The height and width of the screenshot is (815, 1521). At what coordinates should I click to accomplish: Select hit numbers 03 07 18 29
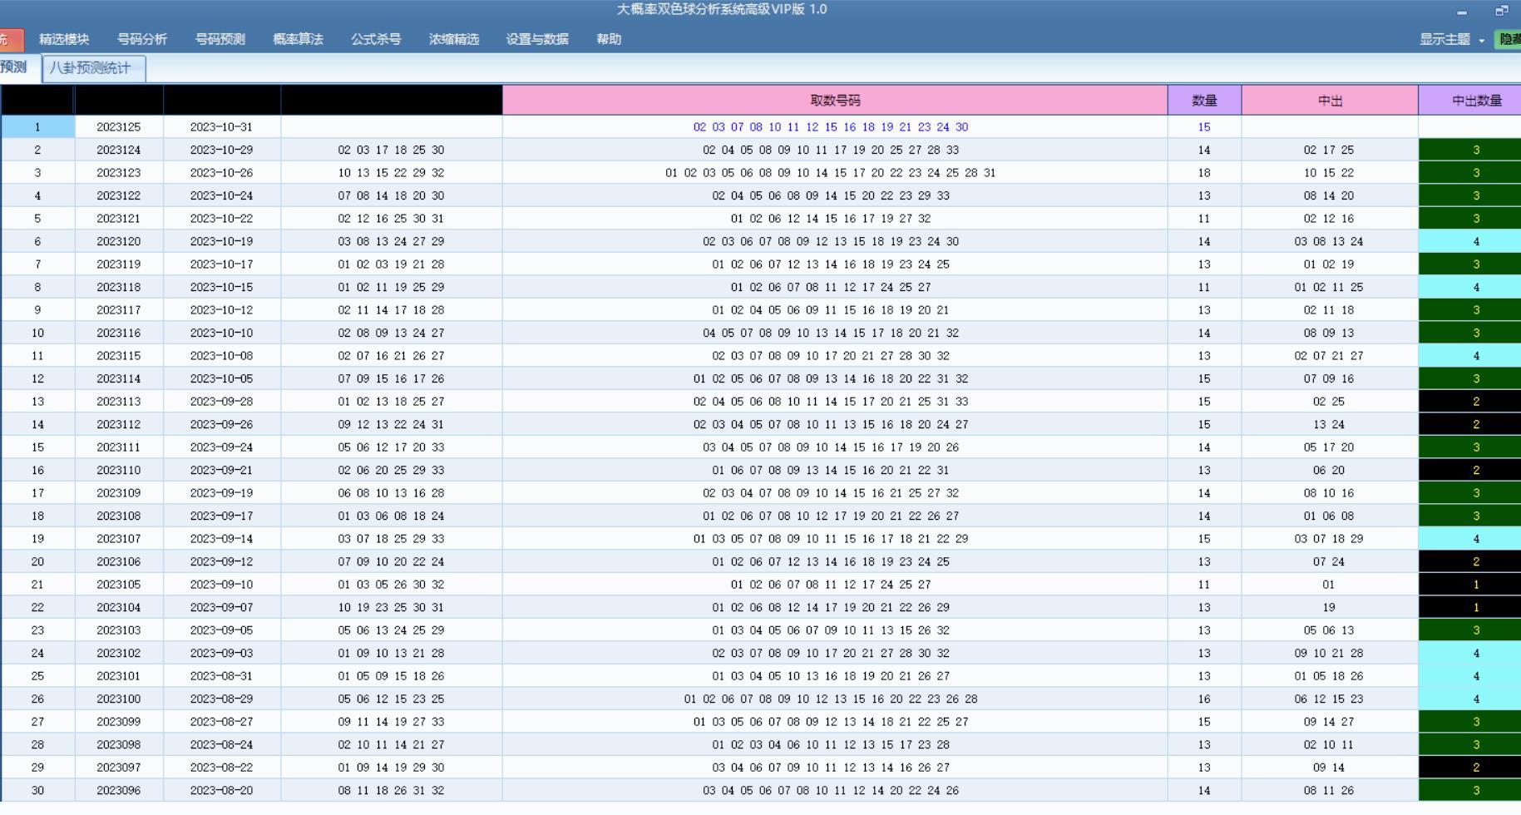click(x=1329, y=539)
